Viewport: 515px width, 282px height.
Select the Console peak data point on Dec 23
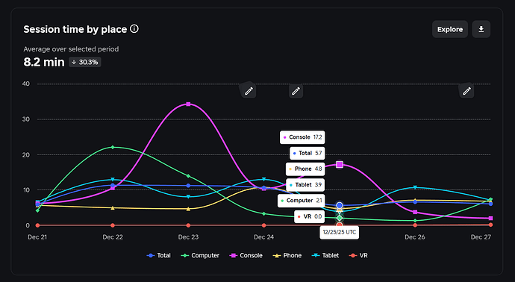pos(188,104)
